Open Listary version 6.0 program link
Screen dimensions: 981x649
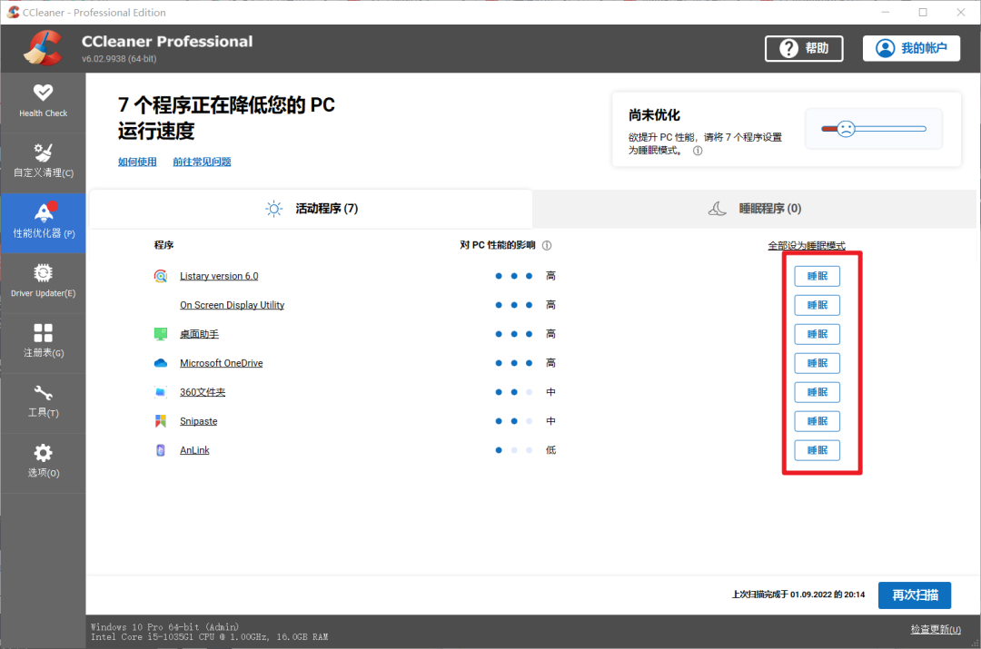(219, 276)
